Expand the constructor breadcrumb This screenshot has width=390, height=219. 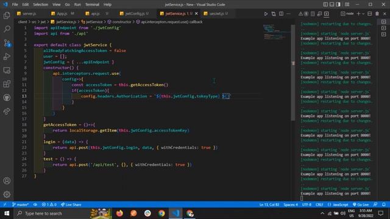click(119, 22)
